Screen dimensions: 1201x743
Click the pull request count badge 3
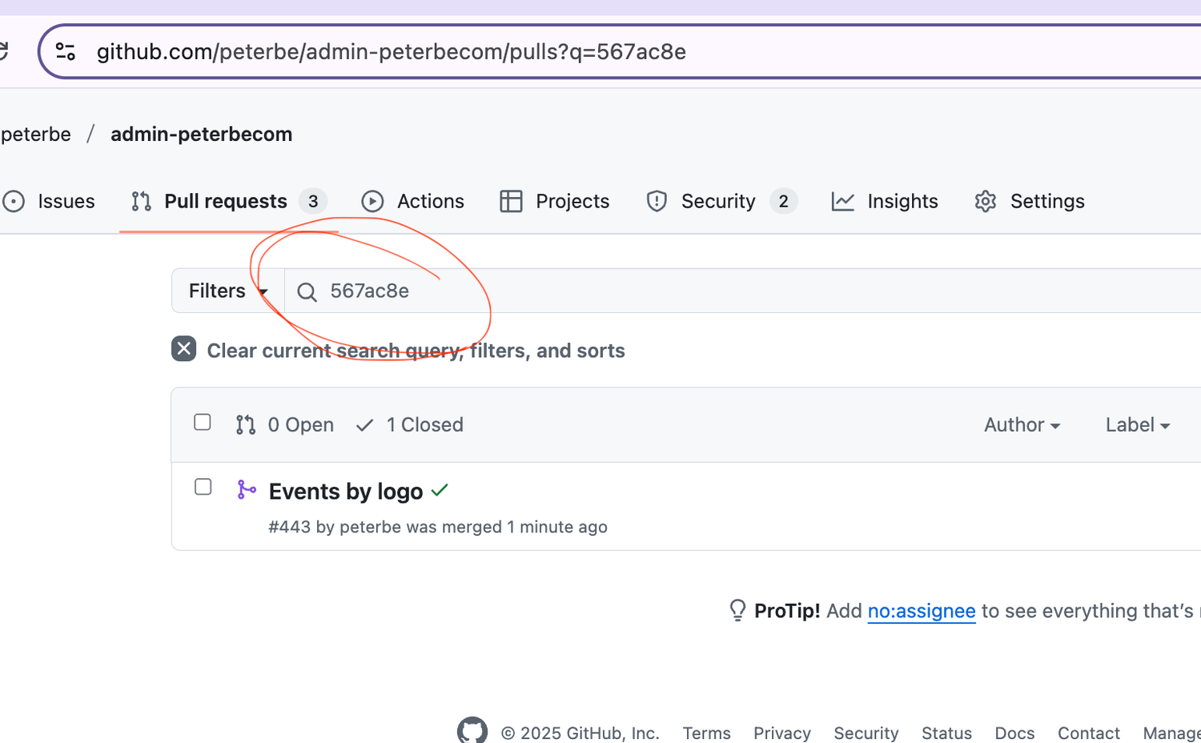point(313,201)
